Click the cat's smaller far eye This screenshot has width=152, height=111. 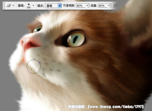coord(38,29)
